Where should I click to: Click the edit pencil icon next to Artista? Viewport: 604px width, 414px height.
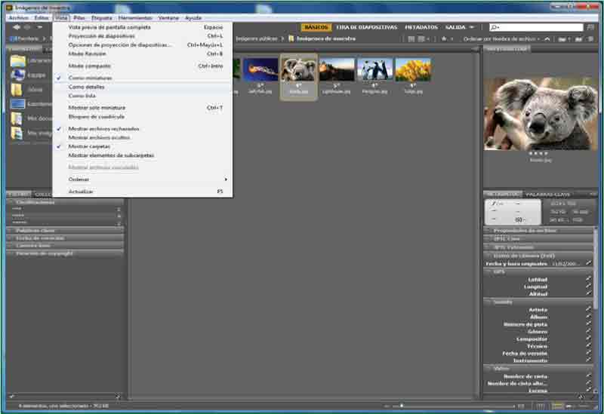coord(588,309)
